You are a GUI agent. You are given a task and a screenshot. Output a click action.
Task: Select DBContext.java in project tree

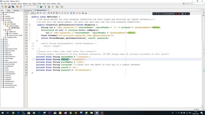coord(15,28)
